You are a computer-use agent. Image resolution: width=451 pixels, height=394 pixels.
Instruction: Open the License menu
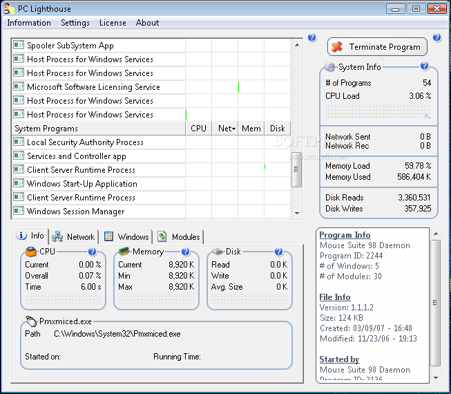pos(113,23)
